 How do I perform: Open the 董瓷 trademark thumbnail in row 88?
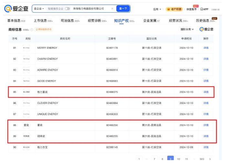[26, 125]
